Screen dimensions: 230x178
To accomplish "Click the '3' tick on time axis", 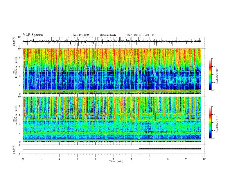I will click(x=77, y=159).
